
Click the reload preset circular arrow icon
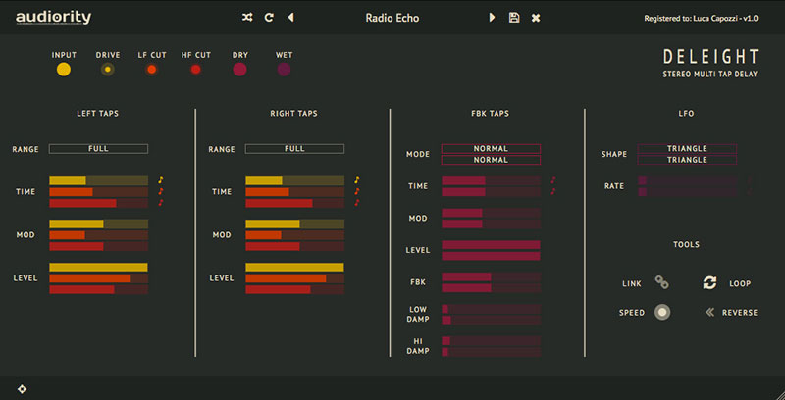pos(269,18)
